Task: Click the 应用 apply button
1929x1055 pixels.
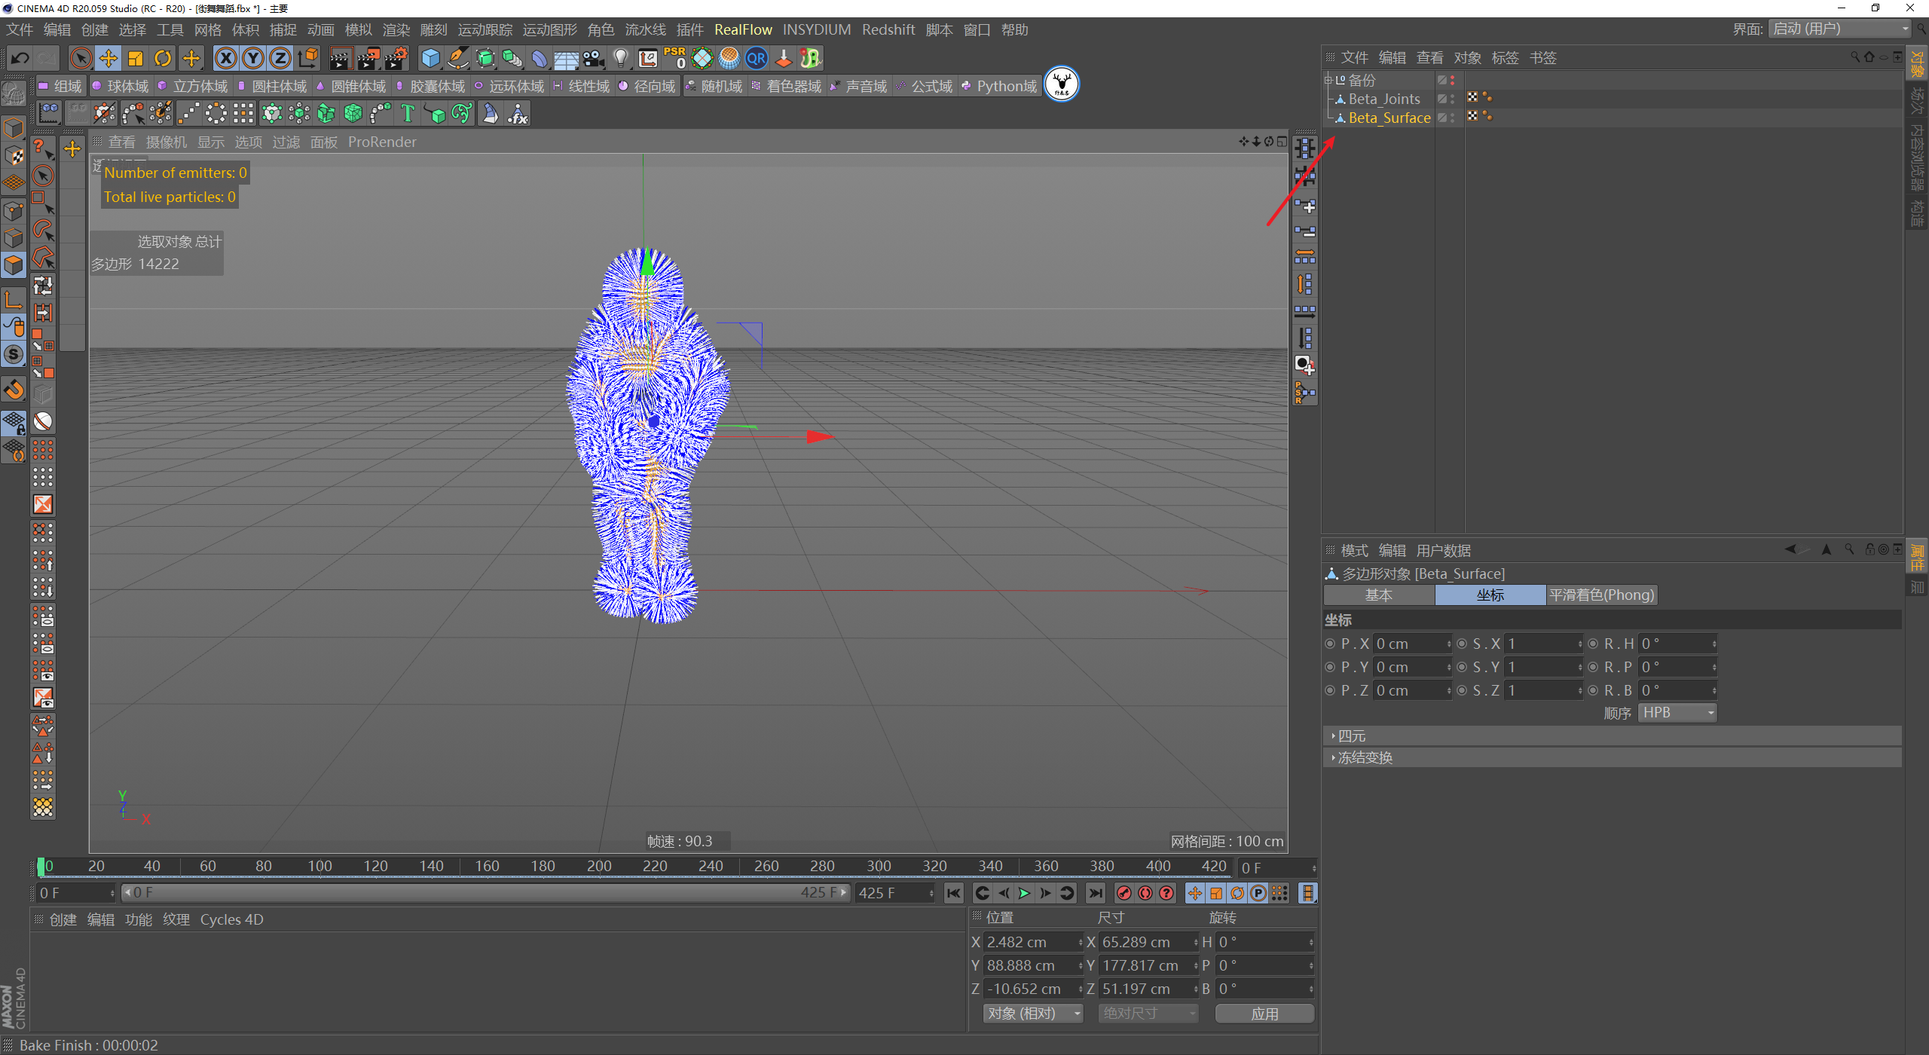Action: coord(1264,1014)
